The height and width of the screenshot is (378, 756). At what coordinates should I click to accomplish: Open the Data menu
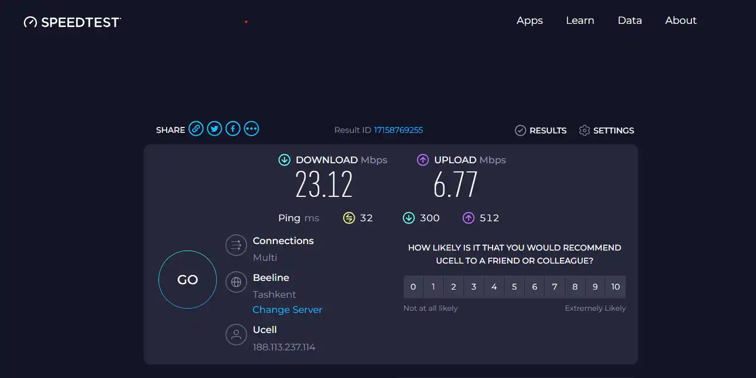click(x=630, y=21)
